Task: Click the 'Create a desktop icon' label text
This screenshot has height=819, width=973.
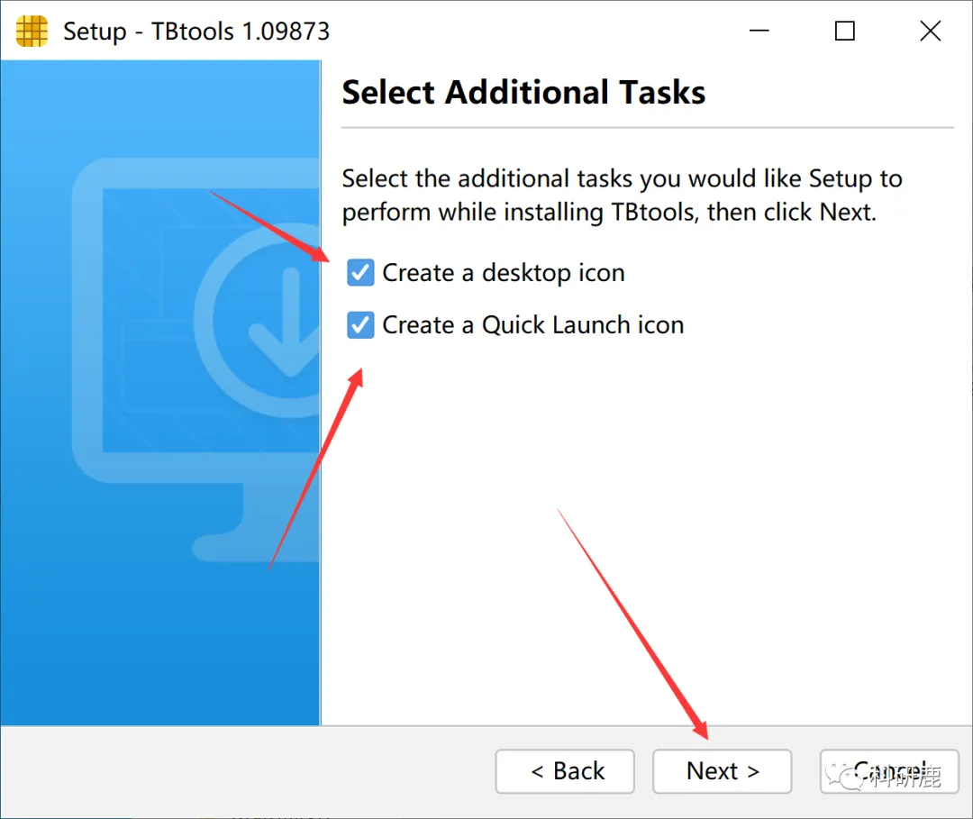Action: (504, 273)
